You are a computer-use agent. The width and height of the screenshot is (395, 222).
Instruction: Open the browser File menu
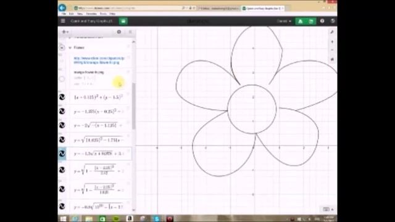coord(64,14)
